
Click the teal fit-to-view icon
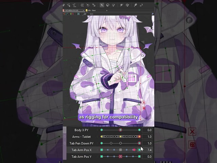pos(78,14)
